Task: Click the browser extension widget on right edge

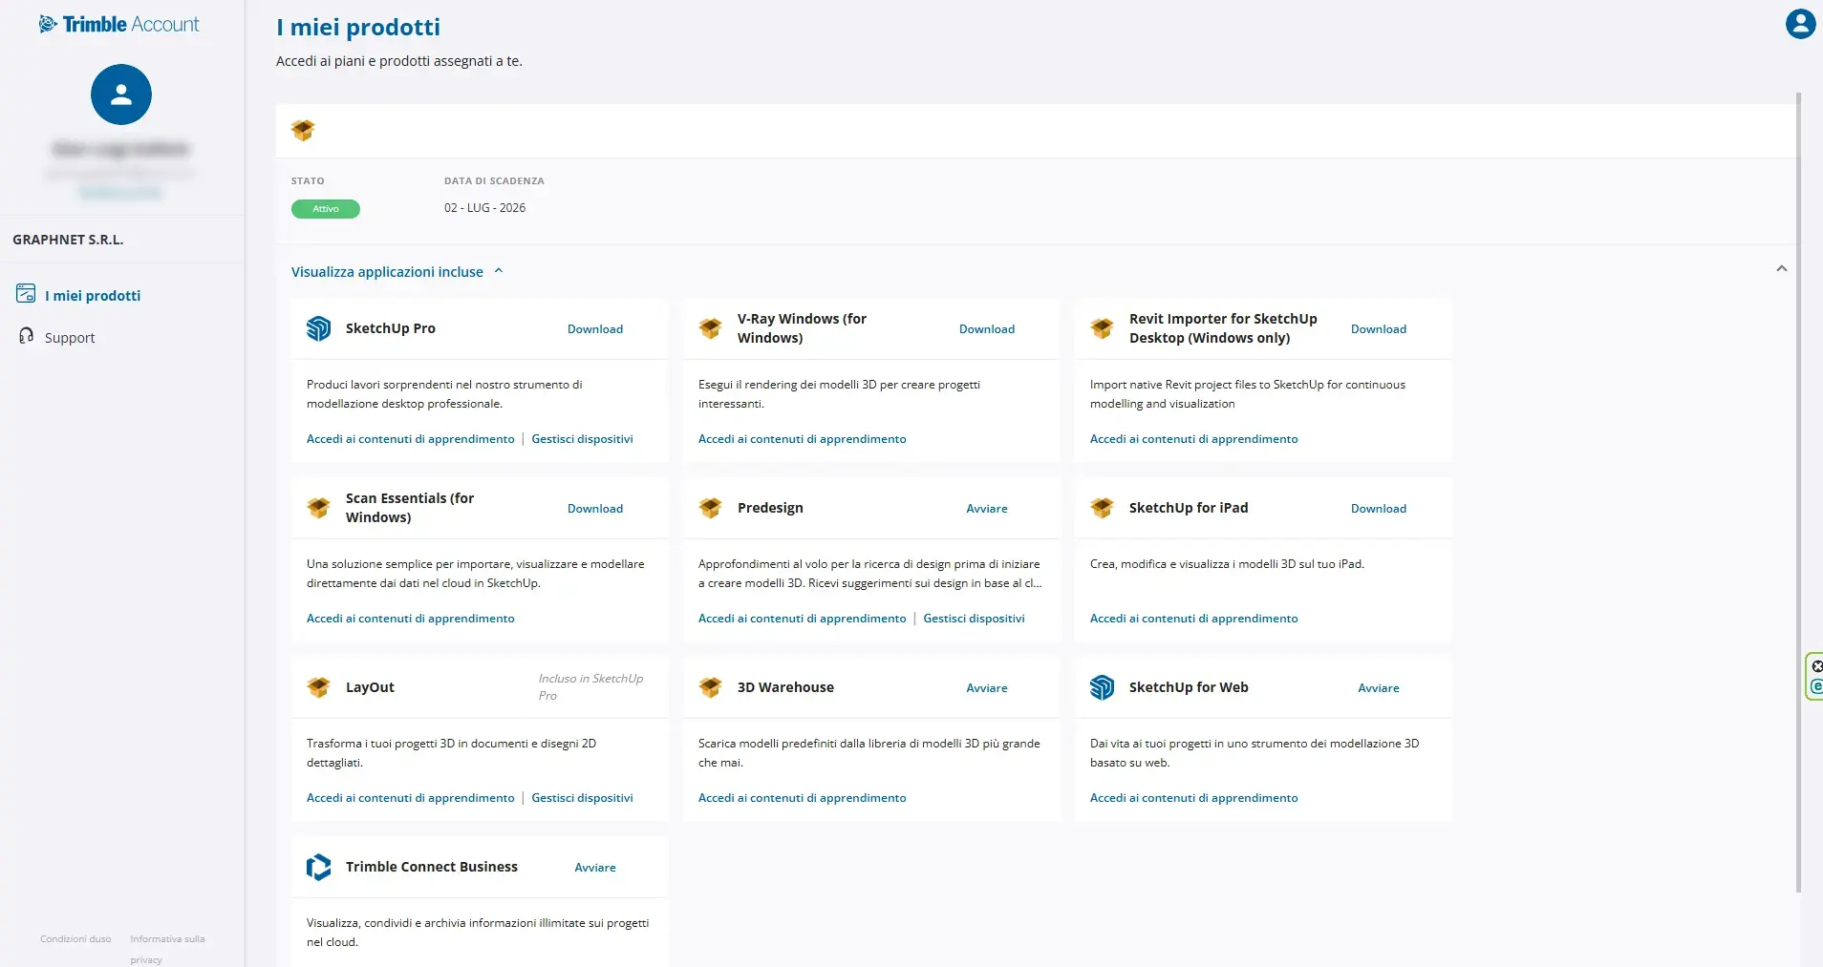Action: pyautogui.click(x=1814, y=676)
